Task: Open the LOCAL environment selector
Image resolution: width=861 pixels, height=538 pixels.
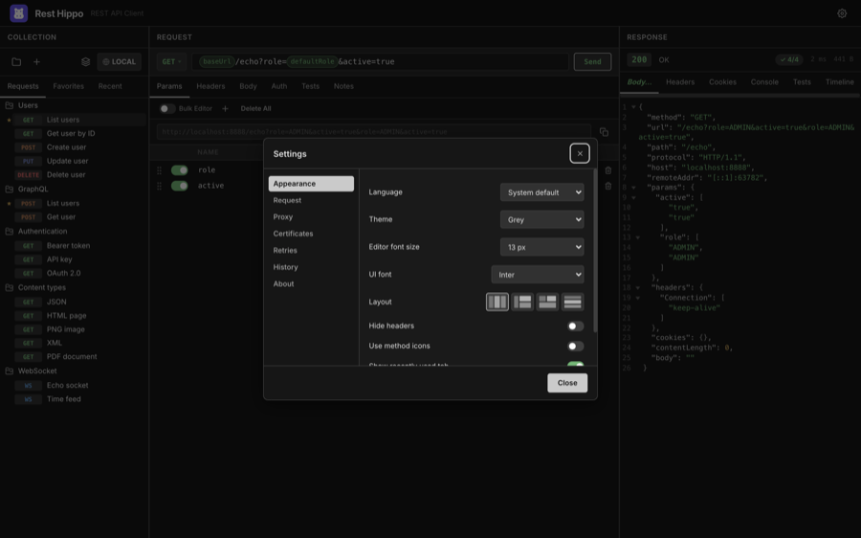Action: (120, 61)
